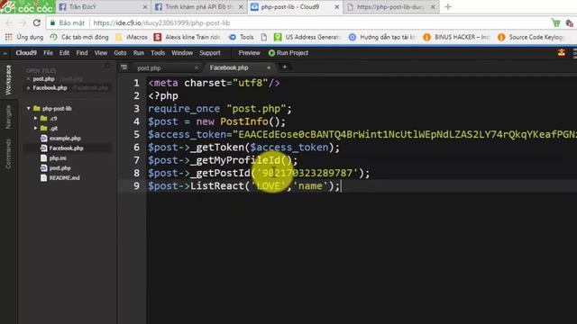Collapse the php-post-lib folder tree
The image size is (577, 324).
(28, 108)
